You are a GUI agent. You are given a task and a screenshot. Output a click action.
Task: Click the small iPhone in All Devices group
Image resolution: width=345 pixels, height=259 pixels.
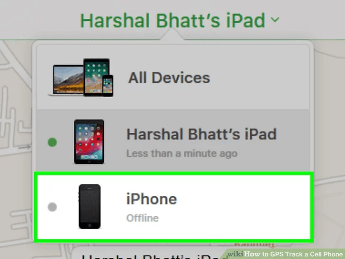(108, 85)
